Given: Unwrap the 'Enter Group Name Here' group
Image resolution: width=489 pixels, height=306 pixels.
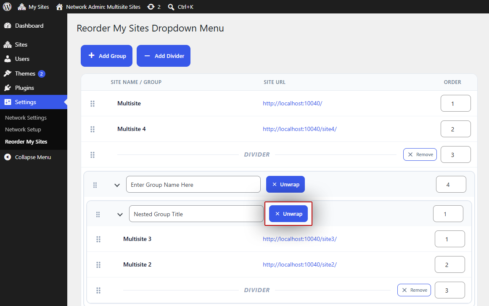Looking at the screenshot, I should click(285, 184).
